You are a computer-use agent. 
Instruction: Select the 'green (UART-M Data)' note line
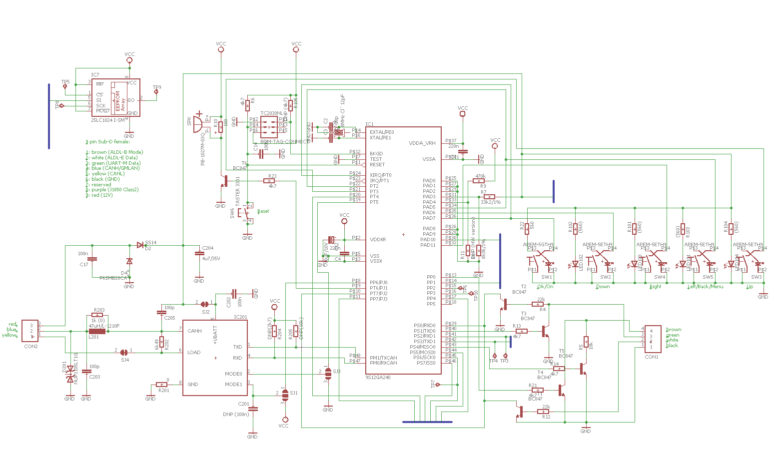pos(113,163)
